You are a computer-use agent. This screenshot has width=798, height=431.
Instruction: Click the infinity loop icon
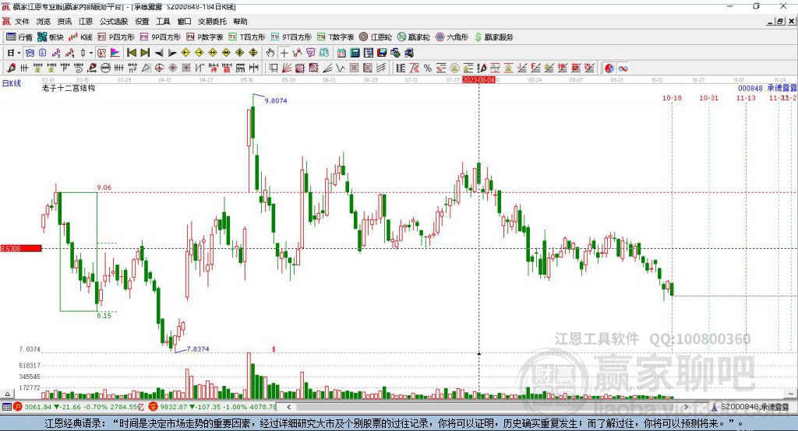[x=623, y=68]
